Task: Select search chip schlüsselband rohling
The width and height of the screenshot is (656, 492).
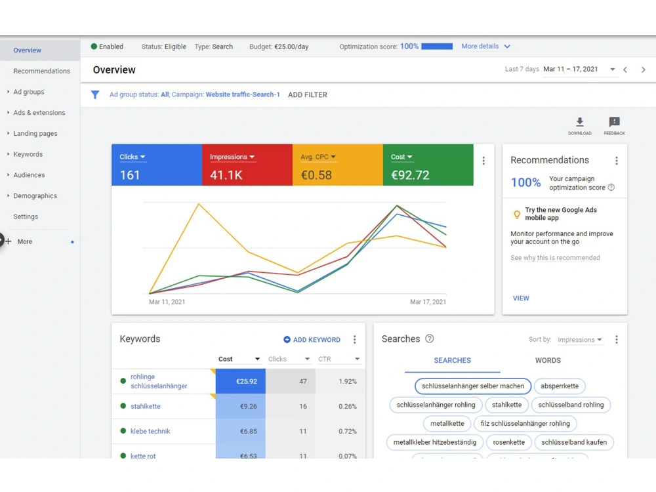Action: tap(571, 405)
